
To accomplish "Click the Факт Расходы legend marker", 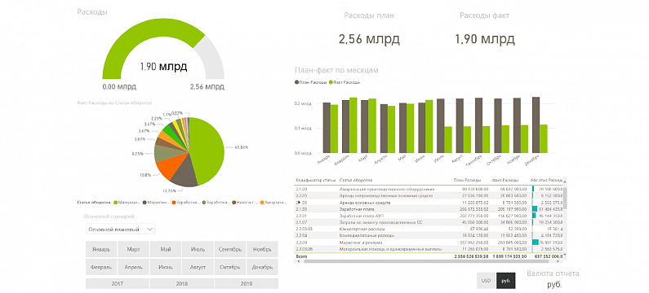I will coord(331,82).
